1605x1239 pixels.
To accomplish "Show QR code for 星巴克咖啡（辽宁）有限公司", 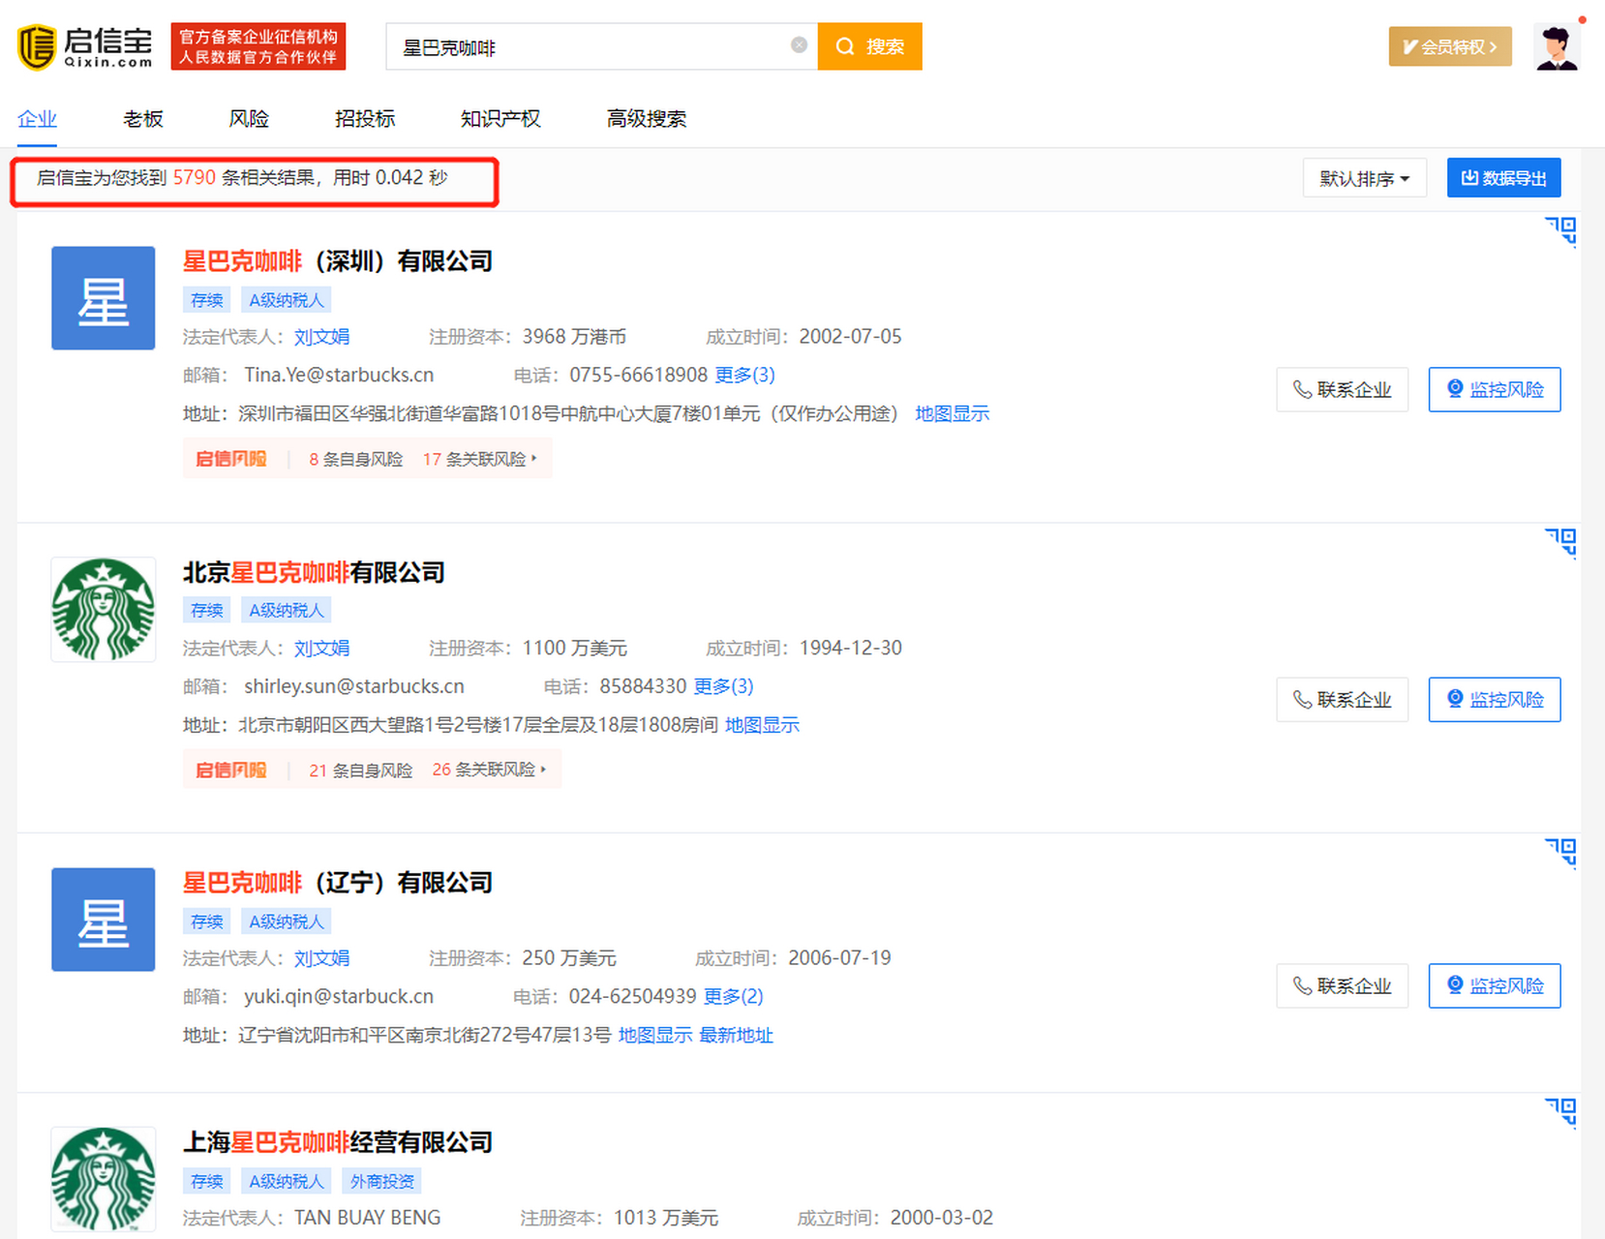I will (x=1560, y=853).
